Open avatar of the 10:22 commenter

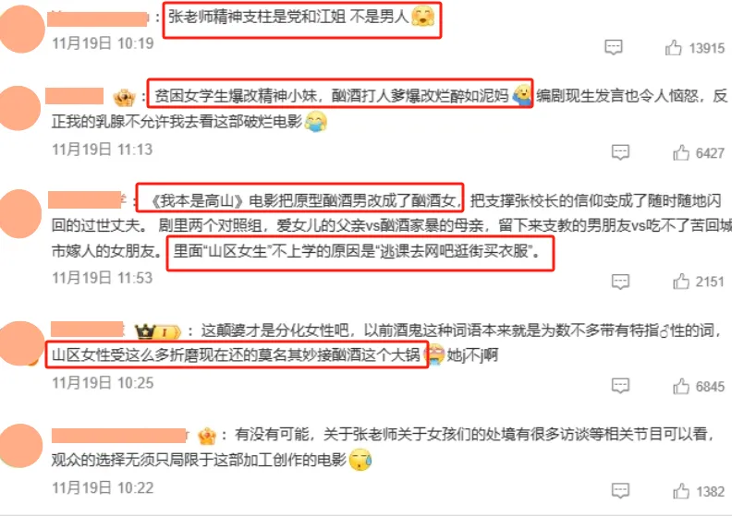tap(19, 446)
